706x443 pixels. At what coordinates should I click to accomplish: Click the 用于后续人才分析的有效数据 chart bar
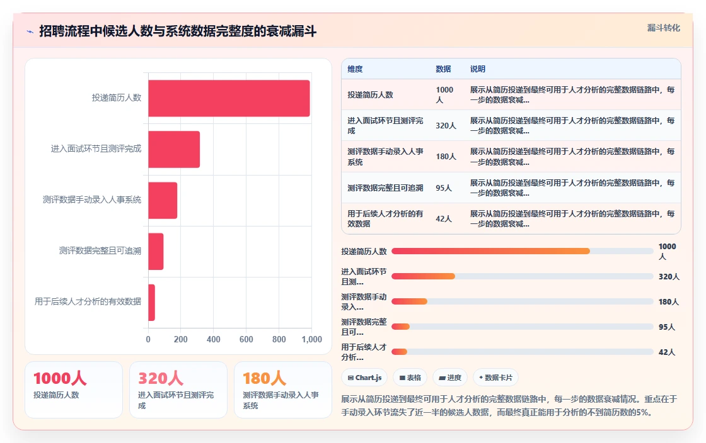click(152, 303)
